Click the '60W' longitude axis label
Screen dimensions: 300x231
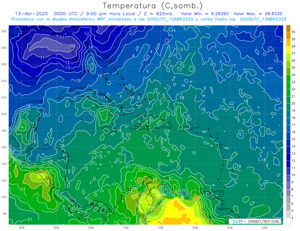[230, 228]
